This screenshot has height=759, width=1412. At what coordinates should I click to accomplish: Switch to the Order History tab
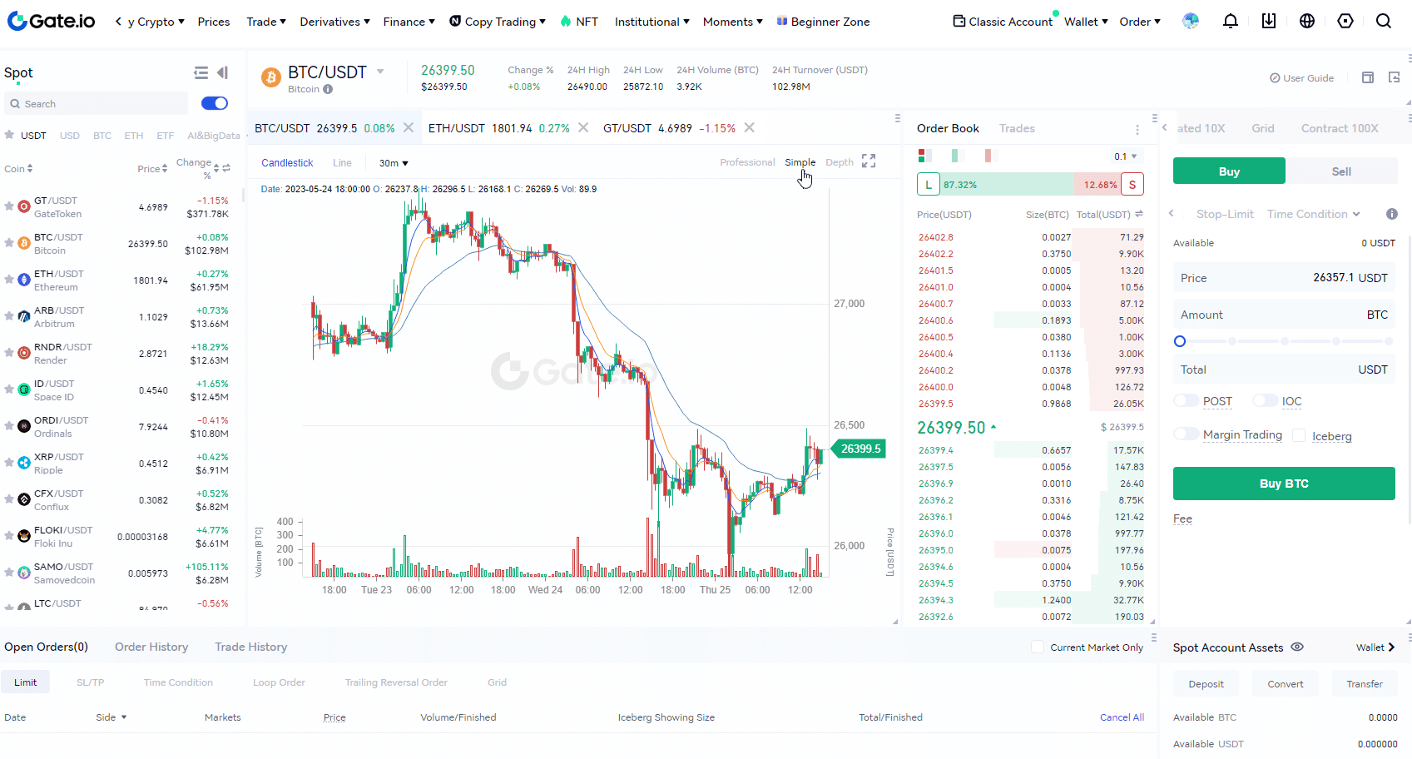click(151, 647)
